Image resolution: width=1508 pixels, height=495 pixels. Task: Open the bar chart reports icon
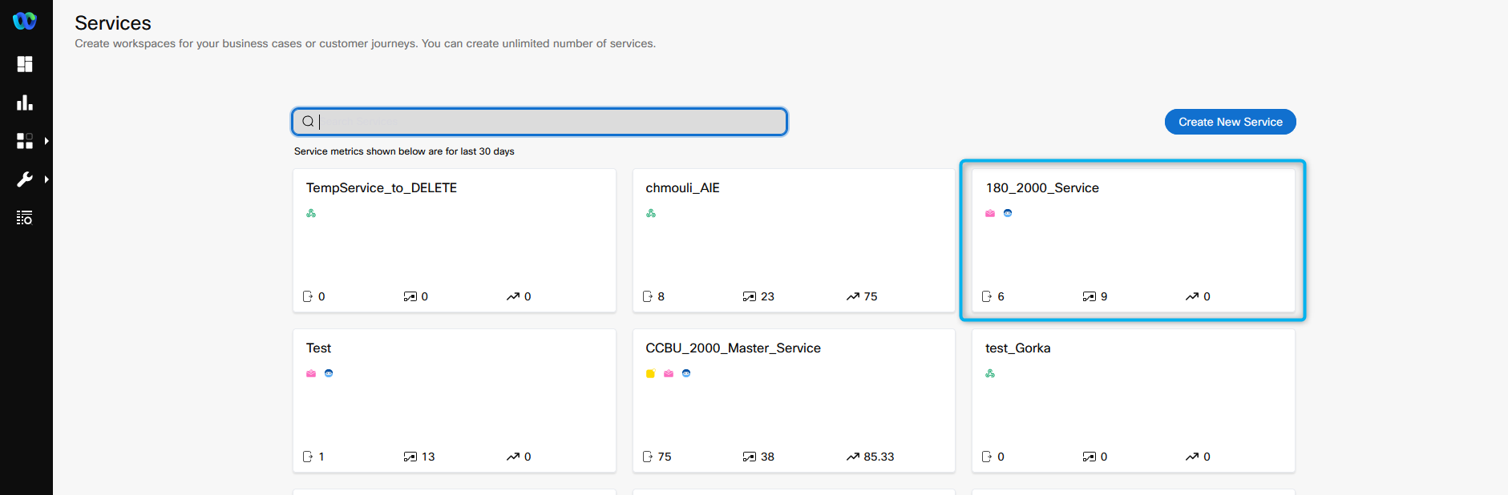pos(25,103)
